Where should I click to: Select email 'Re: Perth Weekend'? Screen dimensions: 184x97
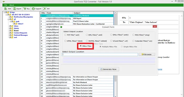pyautogui.click(x=77, y=82)
